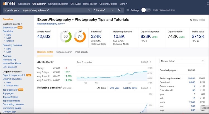Open Keywords Explorer in top menu
The image size is (209, 114).
click(x=58, y=4)
